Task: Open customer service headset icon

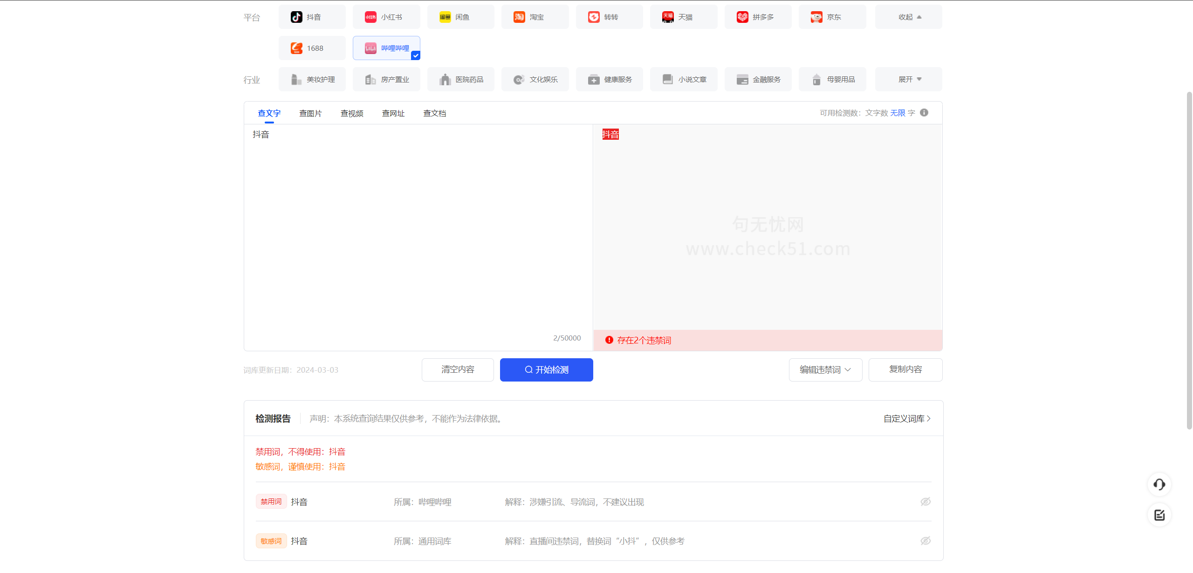Action: click(x=1159, y=484)
